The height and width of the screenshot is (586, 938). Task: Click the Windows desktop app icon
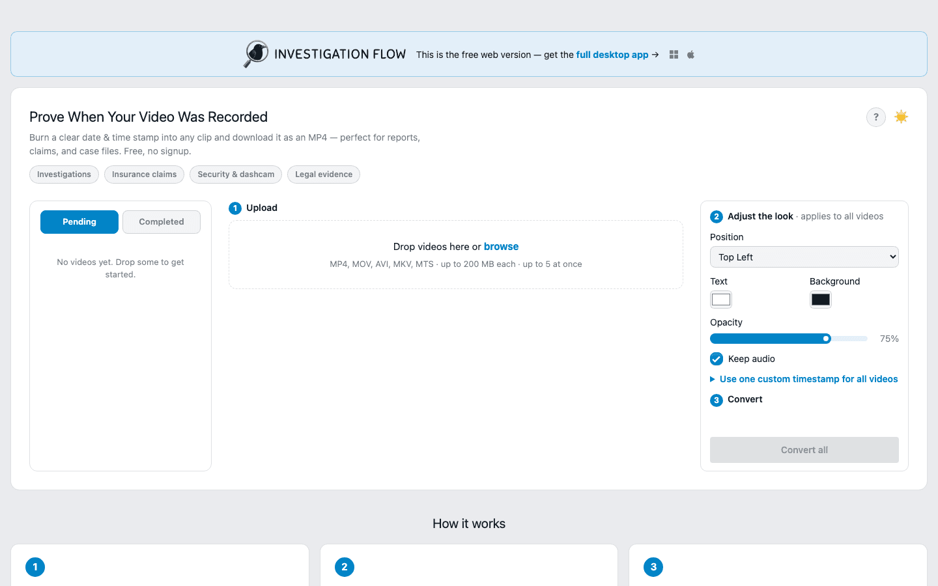(x=674, y=55)
